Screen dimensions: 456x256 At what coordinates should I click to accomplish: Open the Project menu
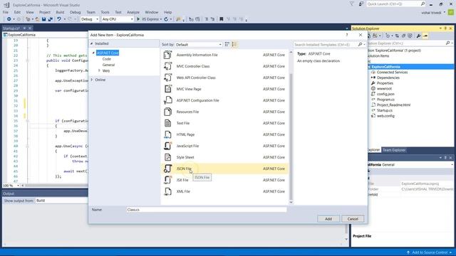pyautogui.click(x=44, y=12)
